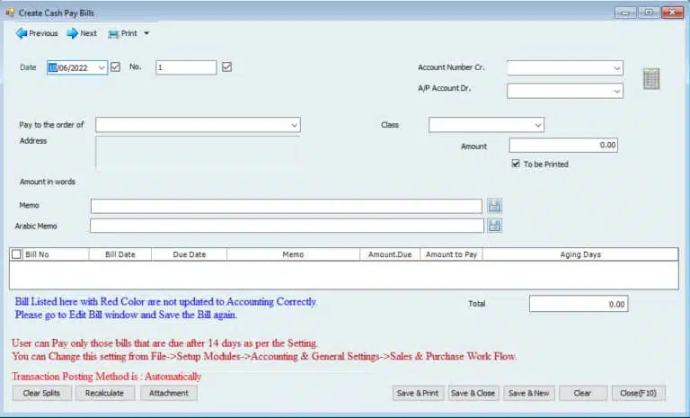Open the Attachment button

(x=169, y=393)
